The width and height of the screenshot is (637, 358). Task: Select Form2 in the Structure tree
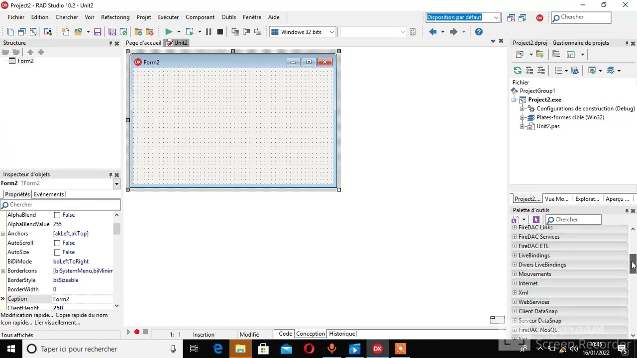25,61
